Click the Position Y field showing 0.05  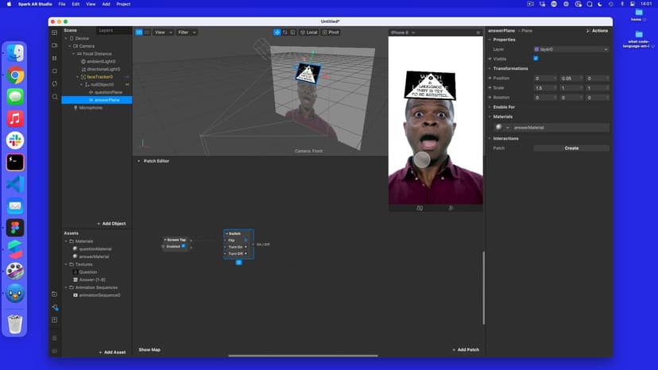point(571,79)
